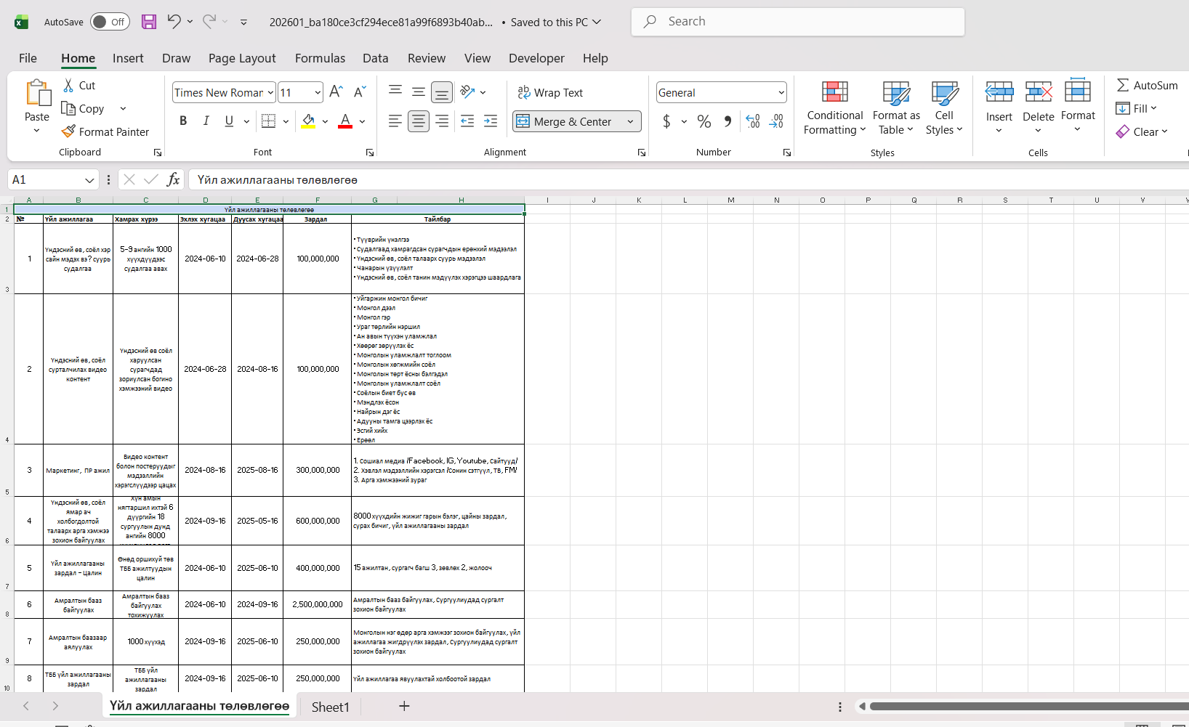The height and width of the screenshot is (727, 1189).
Task: Click the AutoSum button
Action: [x=1147, y=85]
